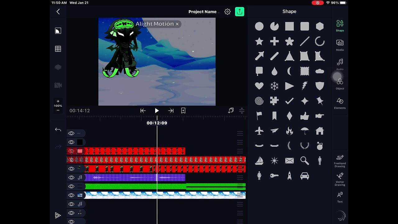Select the heart shape

(x=259, y=86)
